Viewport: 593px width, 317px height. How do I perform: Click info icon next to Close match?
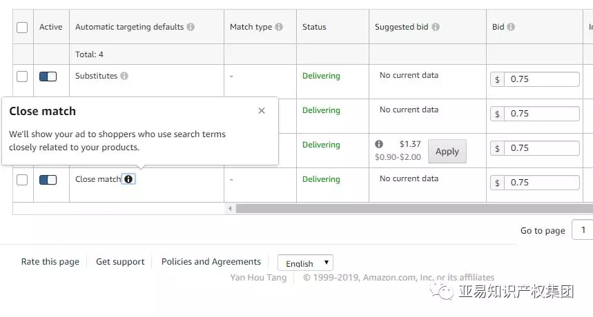[x=128, y=179]
